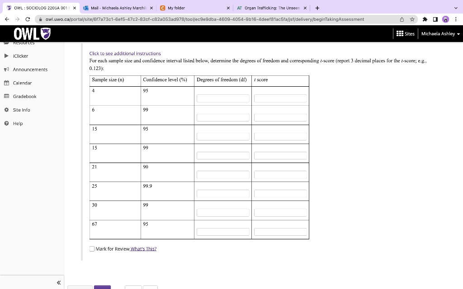This screenshot has height=289, width=463.
Task: Click df field for n=15, 99% confidence
Action: pos(223,156)
